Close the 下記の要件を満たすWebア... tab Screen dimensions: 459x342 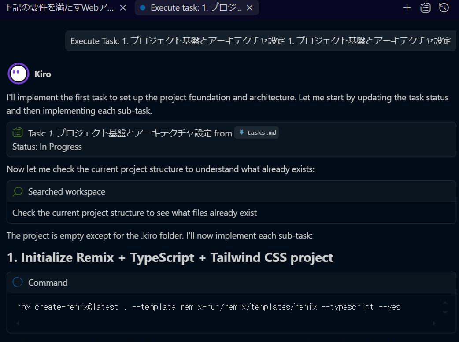coord(123,8)
